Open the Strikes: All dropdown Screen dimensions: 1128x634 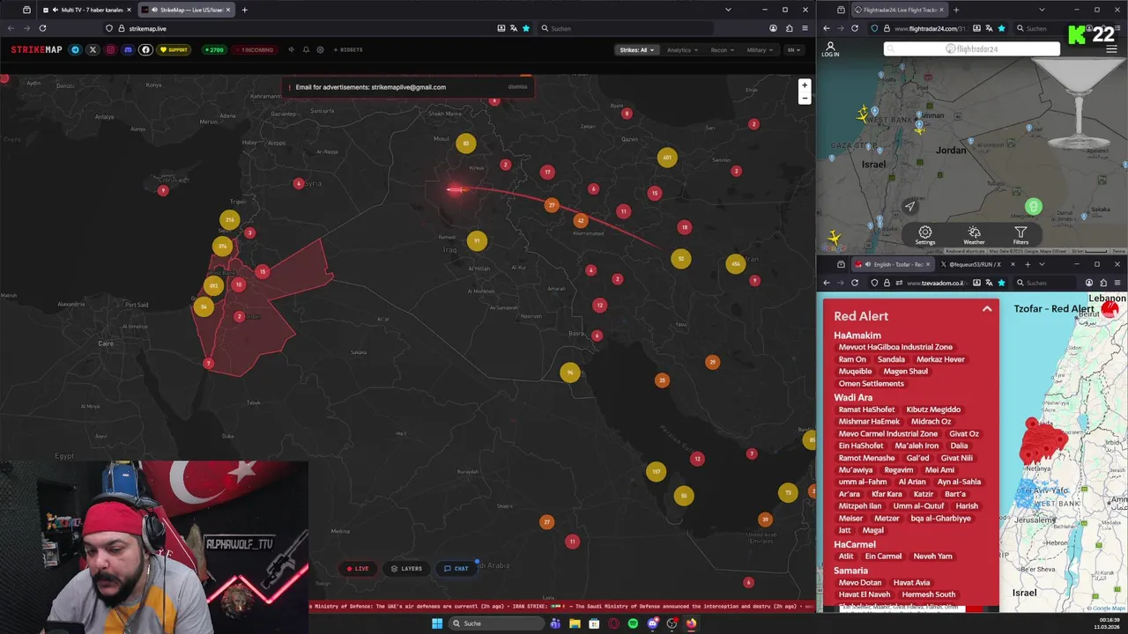[x=636, y=50]
